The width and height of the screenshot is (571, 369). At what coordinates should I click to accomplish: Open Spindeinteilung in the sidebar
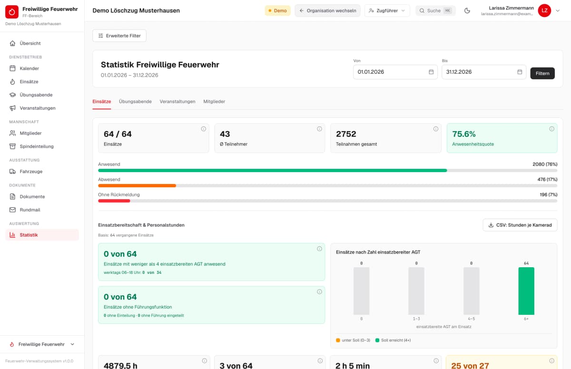tap(42, 146)
